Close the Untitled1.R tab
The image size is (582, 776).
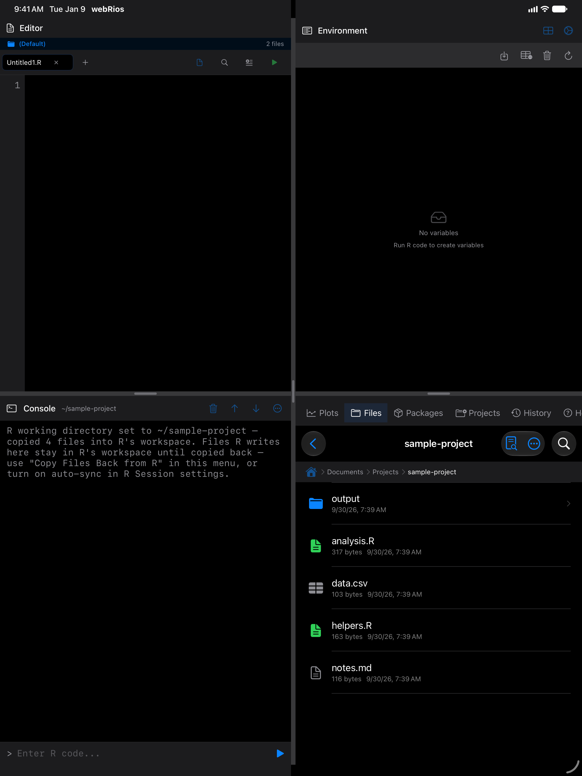56,62
